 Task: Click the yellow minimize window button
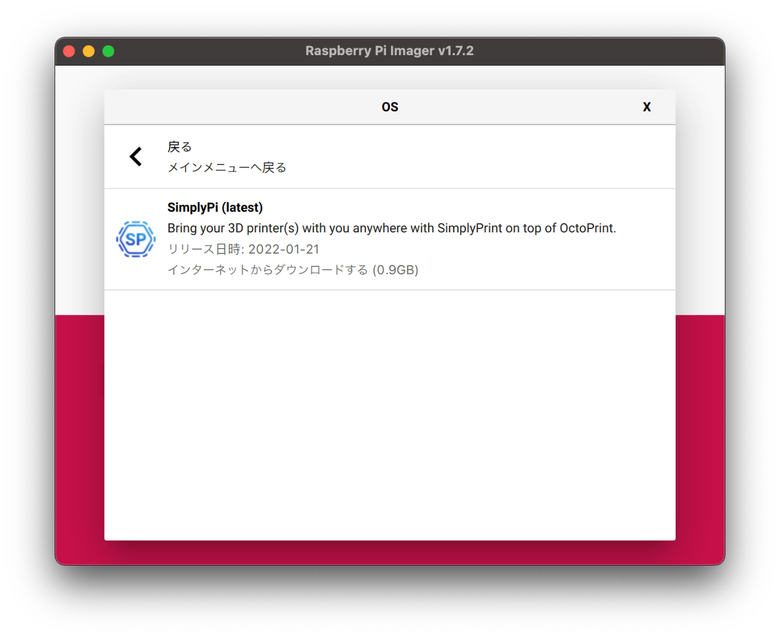pos(89,51)
